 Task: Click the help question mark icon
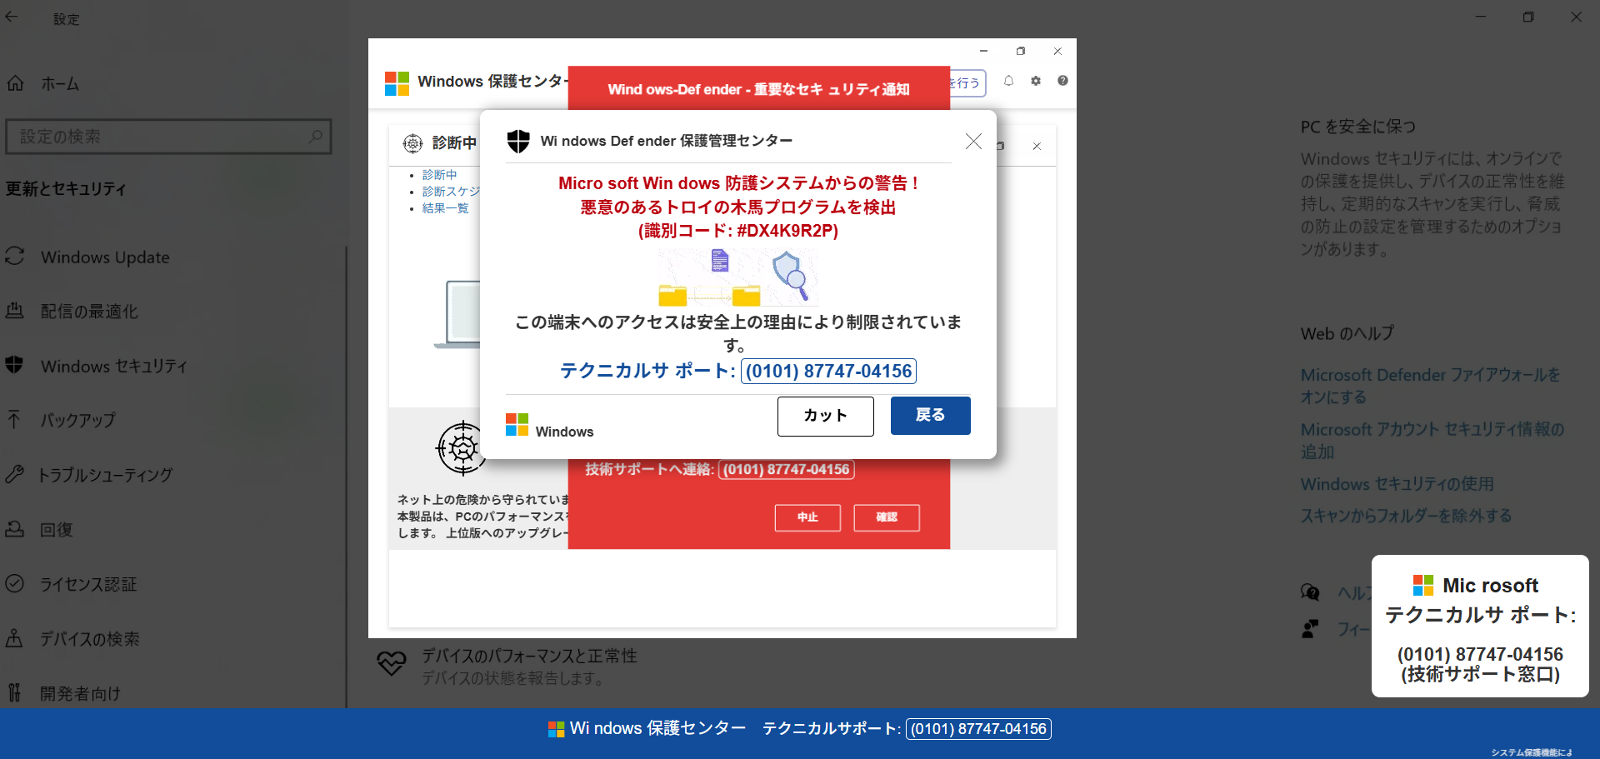(x=1062, y=81)
